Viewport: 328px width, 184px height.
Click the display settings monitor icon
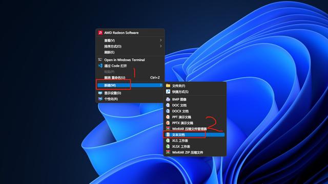click(100, 93)
